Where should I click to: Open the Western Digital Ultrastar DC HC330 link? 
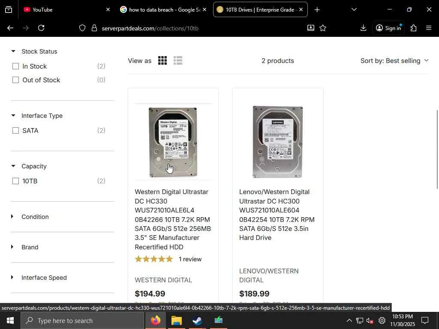(173, 219)
